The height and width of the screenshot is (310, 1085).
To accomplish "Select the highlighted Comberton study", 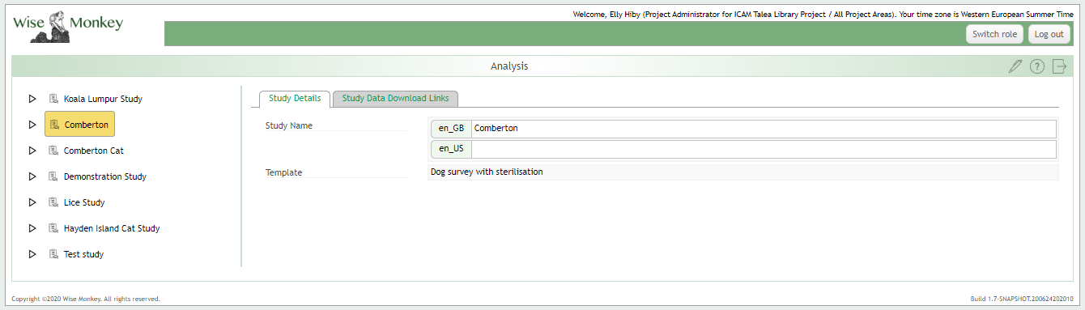I will [x=79, y=125].
